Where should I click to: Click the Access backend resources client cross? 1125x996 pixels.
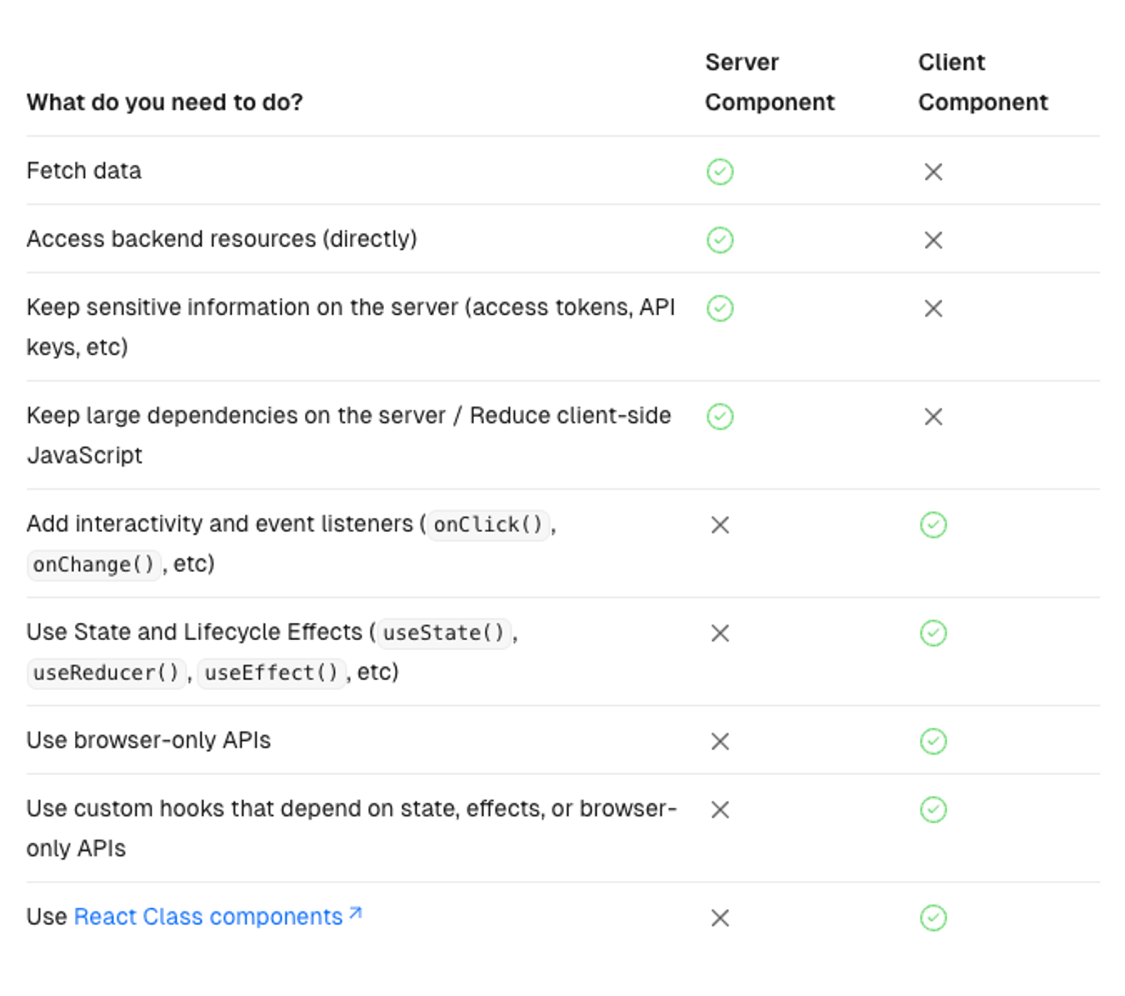933,240
